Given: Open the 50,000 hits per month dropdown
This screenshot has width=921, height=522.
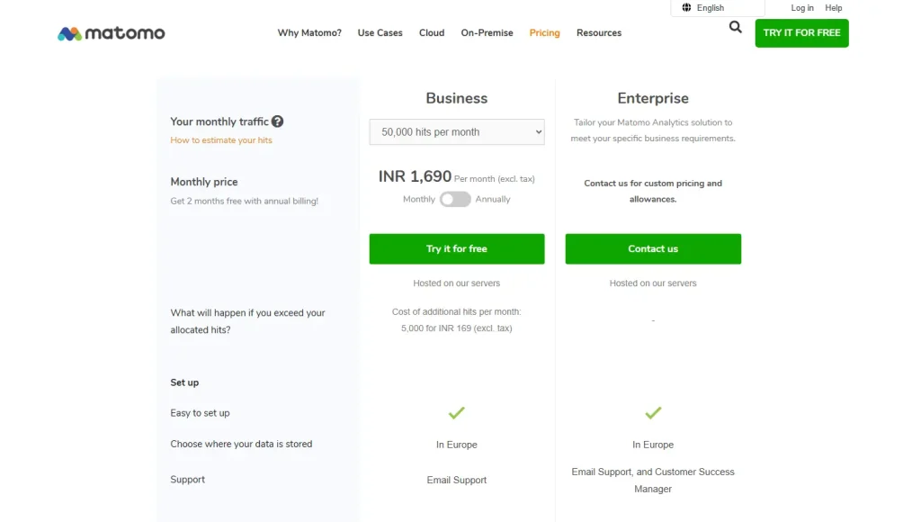Looking at the screenshot, I should coord(456,131).
